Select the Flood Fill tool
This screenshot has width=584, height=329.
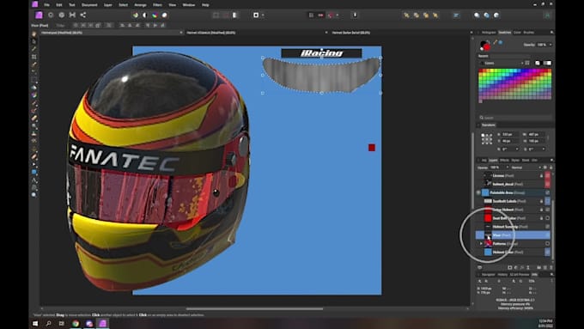[33, 88]
